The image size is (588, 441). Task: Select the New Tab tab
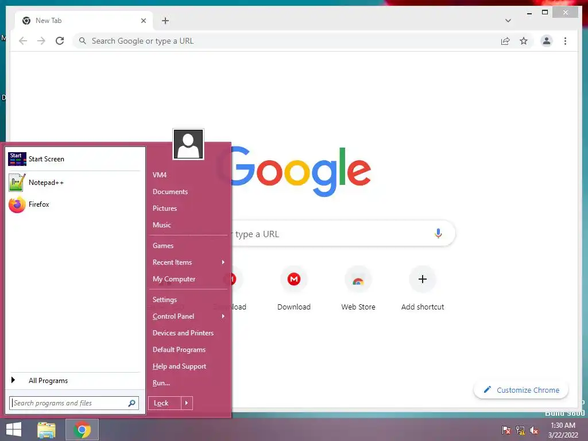pyautogui.click(x=84, y=21)
